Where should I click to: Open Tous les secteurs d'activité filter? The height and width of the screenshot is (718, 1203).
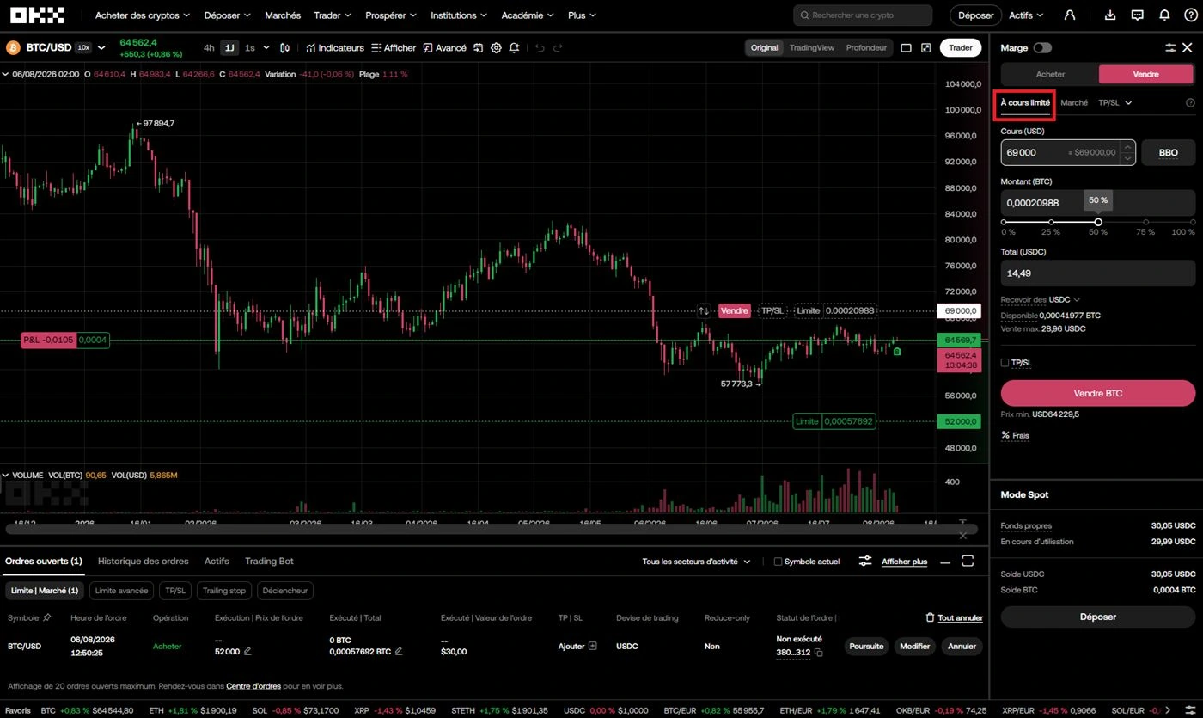point(696,562)
